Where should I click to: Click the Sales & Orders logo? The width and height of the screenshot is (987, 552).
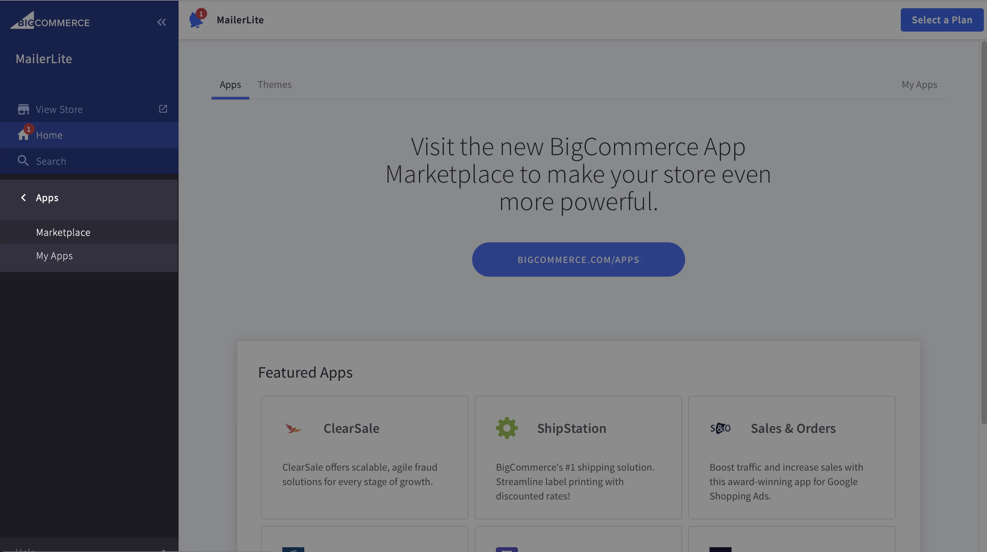click(x=720, y=428)
